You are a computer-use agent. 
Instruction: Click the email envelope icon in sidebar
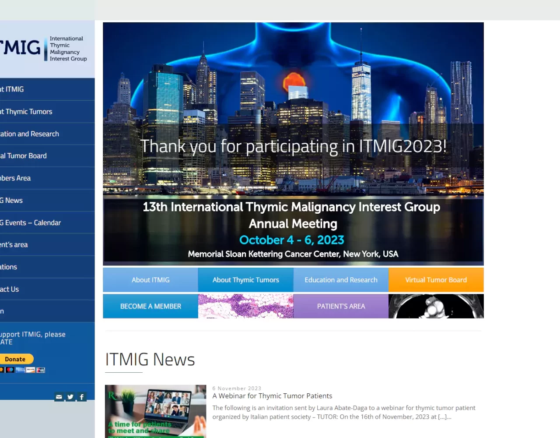pyautogui.click(x=59, y=397)
